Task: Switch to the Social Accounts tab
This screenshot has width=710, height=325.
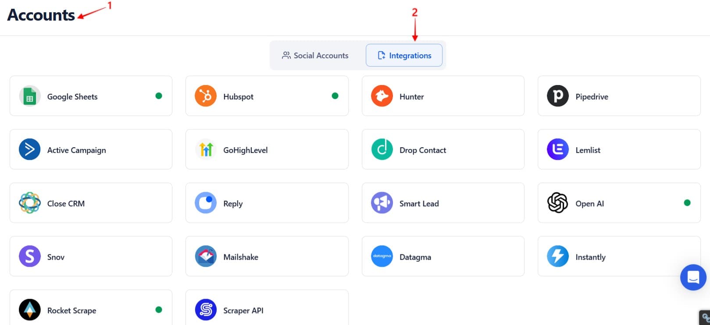Action: [x=315, y=56]
